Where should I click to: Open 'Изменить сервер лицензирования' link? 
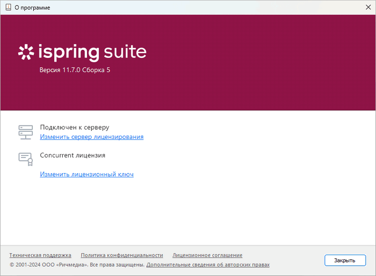pos(92,137)
